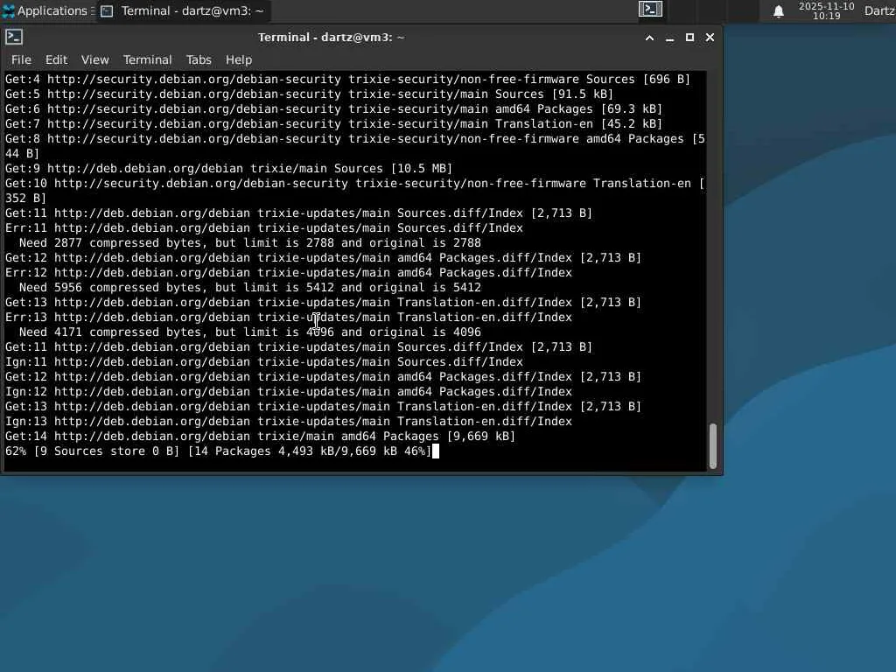Click the date and time clock

[x=826, y=10]
